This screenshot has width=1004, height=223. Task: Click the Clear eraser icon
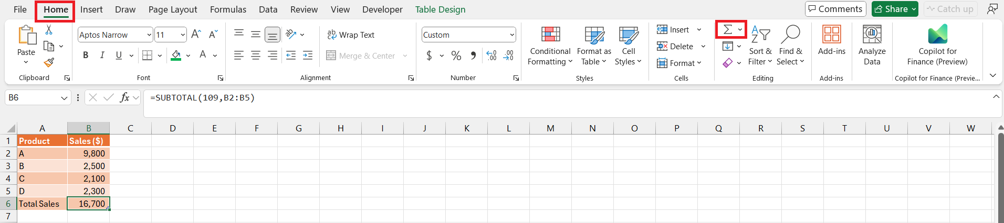[728, 63]
